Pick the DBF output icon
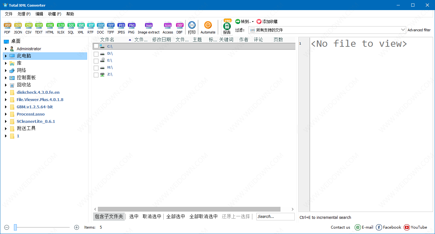 coord(180,26)
